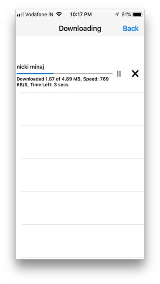This screenshot has height=284, width=160.
Task: Tap the cellular signal bars icon
Action: tap(20, 15)
